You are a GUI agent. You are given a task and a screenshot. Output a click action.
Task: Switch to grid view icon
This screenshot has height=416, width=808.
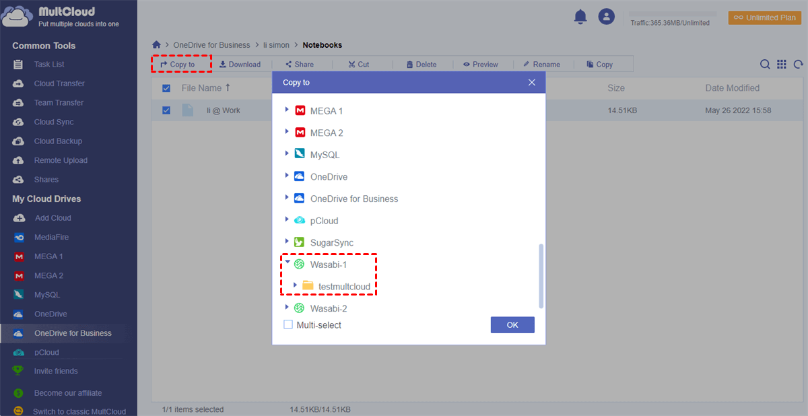click(x=782, y=65)
